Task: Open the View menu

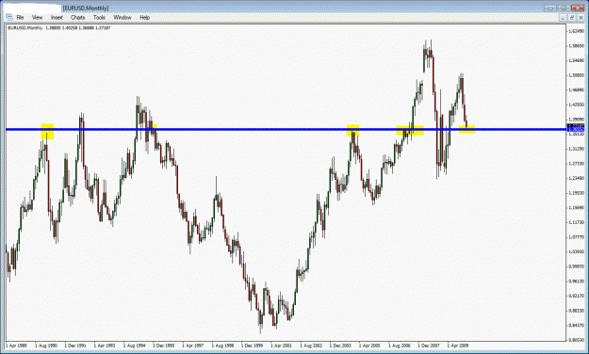Action: pos(37,17)
